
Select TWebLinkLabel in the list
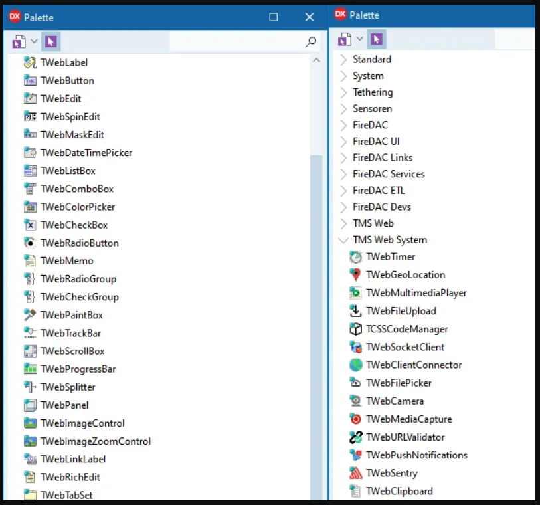click(x=73, y=459)
